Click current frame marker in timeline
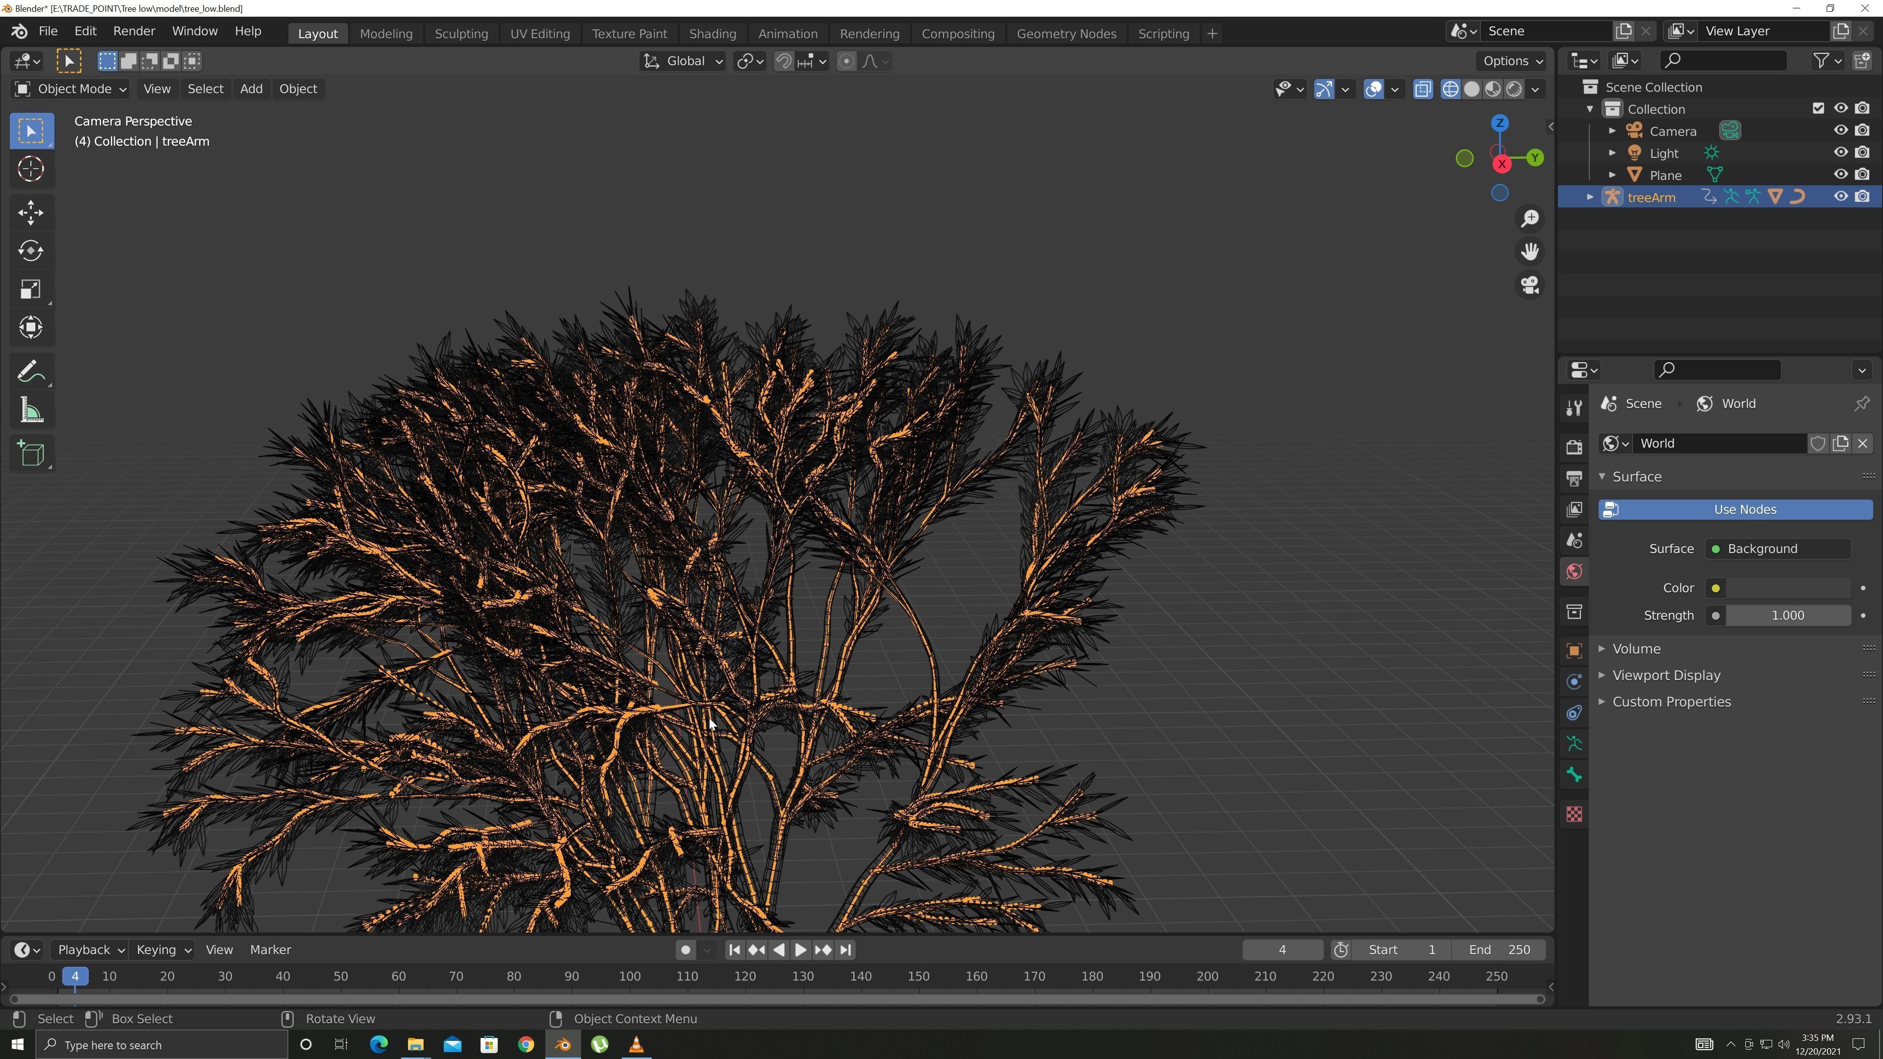1883x1059 pixels. pyautogui.click(x=75, y=977)
